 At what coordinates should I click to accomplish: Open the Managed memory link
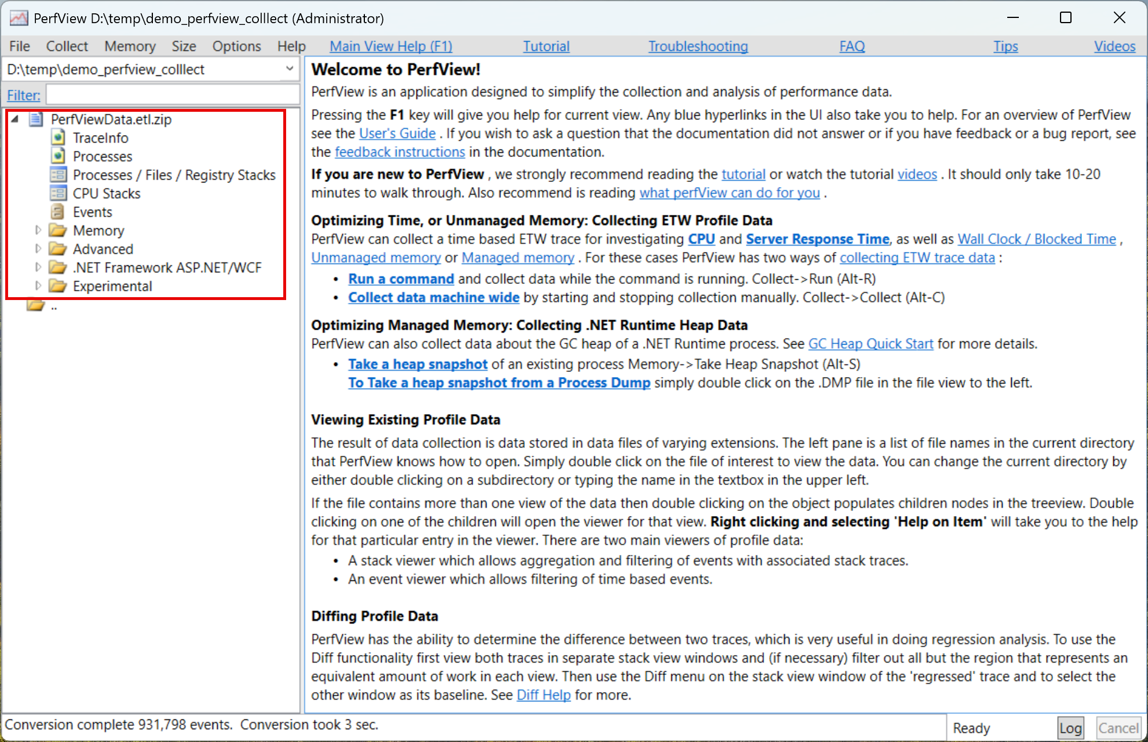coord(518,258)
